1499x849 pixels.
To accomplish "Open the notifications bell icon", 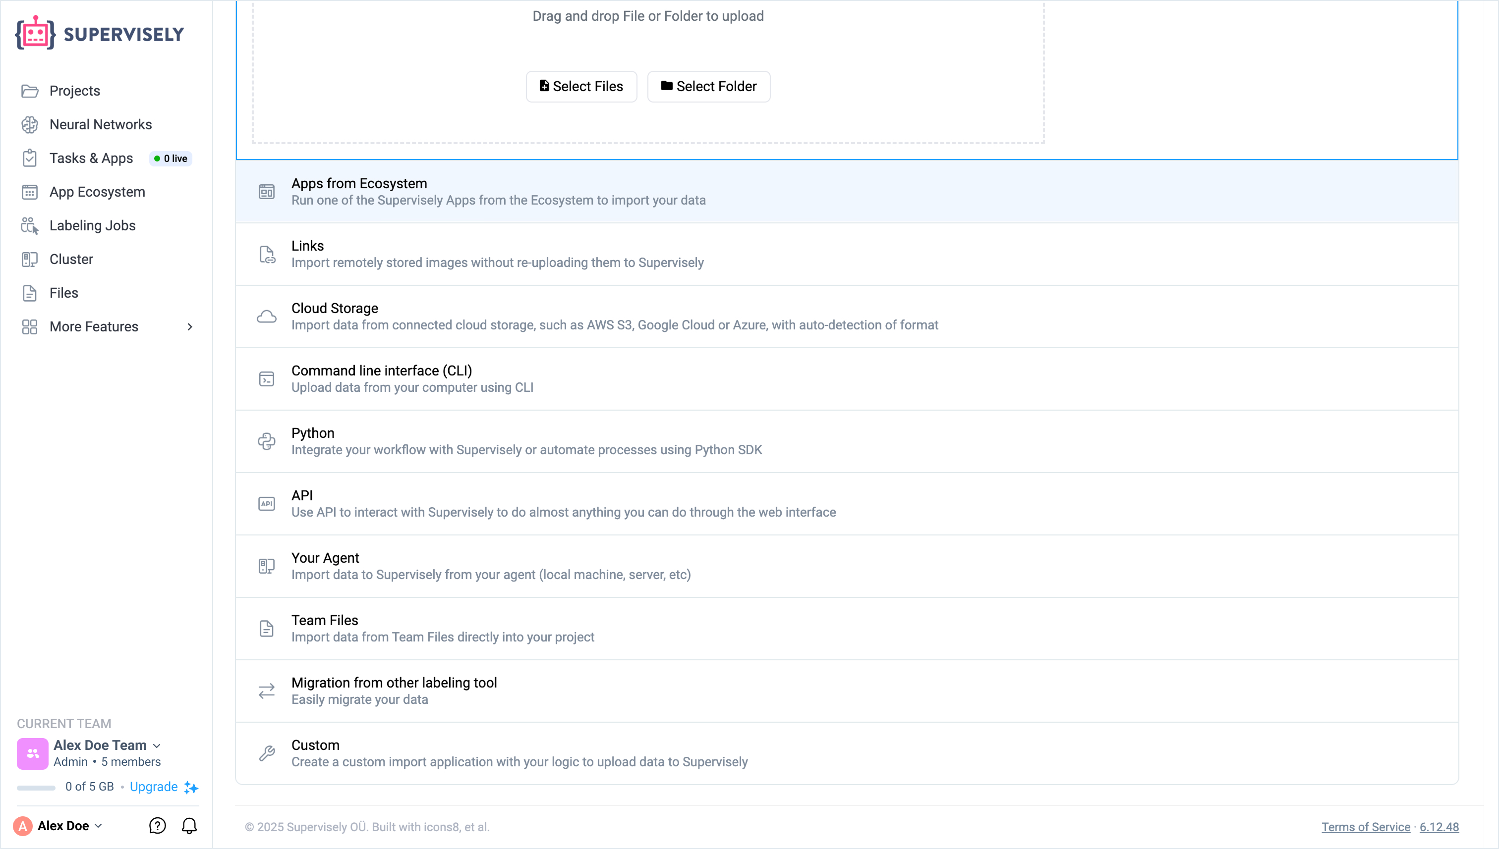I will (x=189, y=826).
